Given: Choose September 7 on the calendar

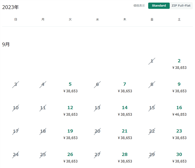Looking at the screenshot, I should pos(125,87).
